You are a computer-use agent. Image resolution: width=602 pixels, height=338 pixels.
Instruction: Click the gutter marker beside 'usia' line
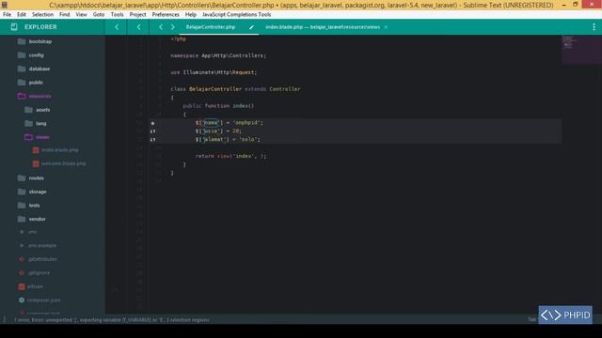tap(152, 131)
